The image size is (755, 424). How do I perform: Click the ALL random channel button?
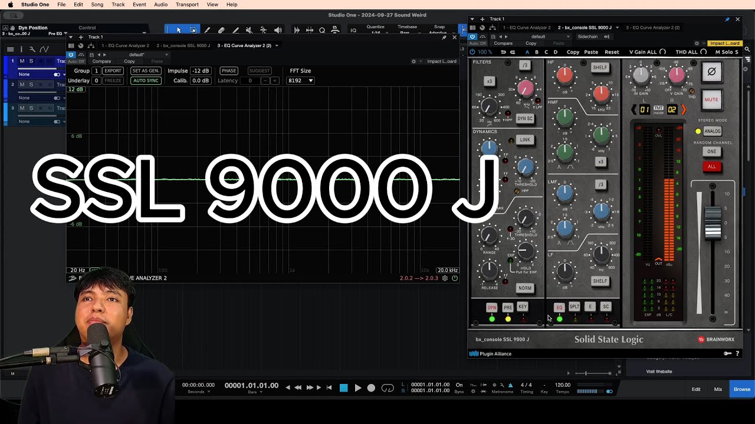(x=712, y=167)
